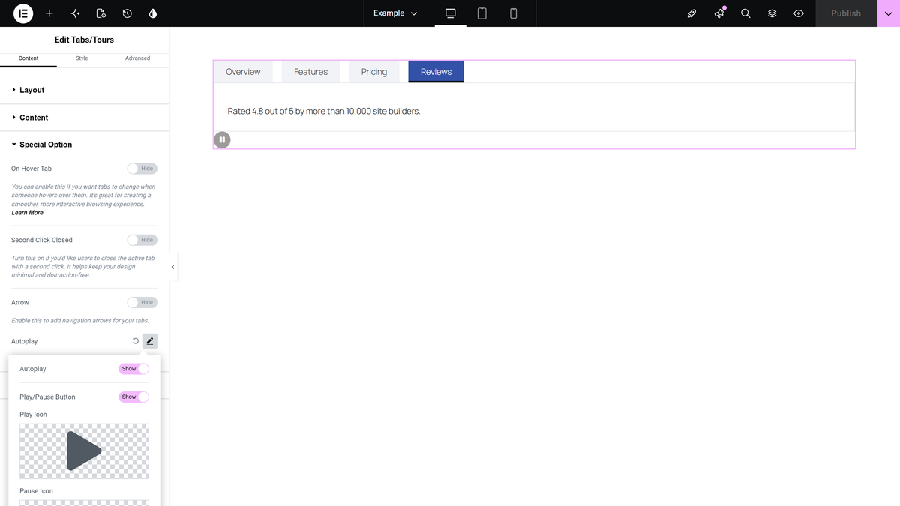Image resolution: width=900 pixels, height=506 pixels.
Task: Switch to desktop device view
Action: tap(451, 13)
